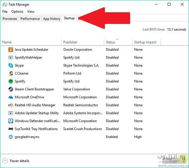
Task: Click the CCleaner icon
Action: [11, 73]
